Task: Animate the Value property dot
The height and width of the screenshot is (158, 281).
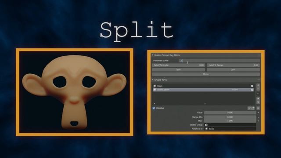Action: (258, 113)
